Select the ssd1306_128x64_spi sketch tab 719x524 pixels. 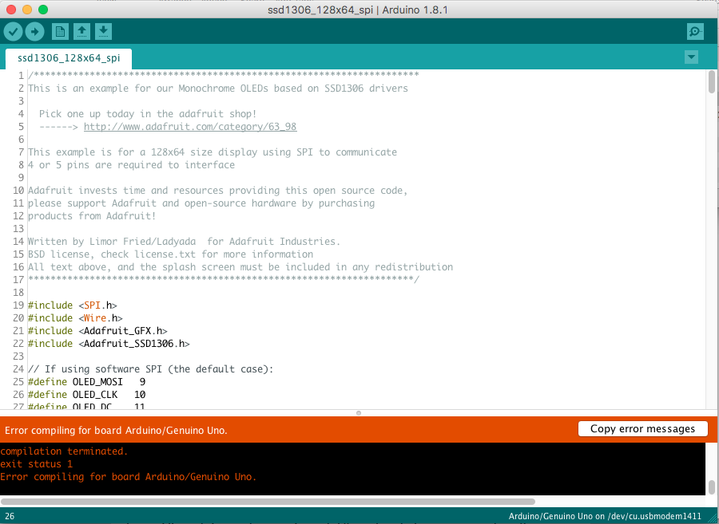coord(68,58)
